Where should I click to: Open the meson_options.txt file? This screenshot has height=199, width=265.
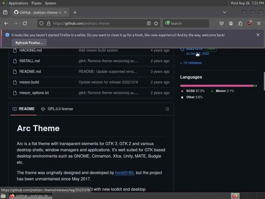point(34,93)
